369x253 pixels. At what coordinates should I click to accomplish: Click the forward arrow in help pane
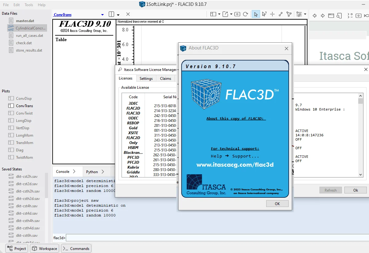point(323,16)
